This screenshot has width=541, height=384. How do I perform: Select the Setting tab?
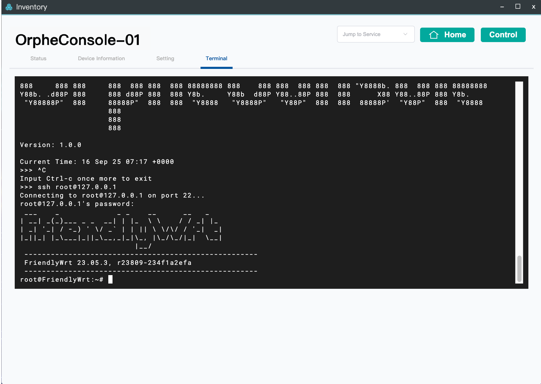pos(165,58)
